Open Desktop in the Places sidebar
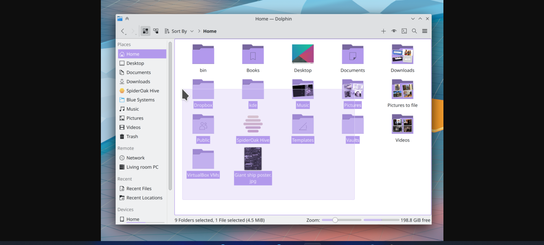 142,63
